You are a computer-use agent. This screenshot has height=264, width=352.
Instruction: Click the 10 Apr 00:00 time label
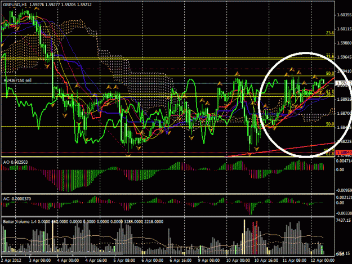click(238, 260)
